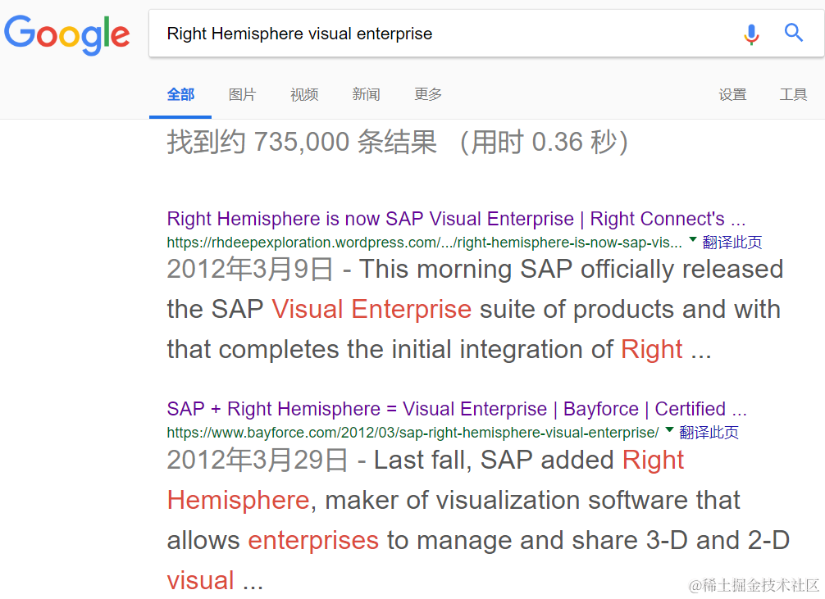Expand dropdown arrow beside the wordpress URL

[692, 240]
